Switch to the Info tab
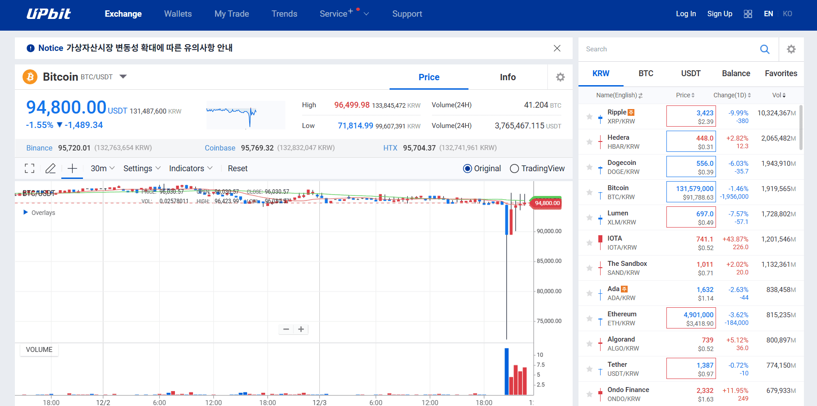Image resolution: width=817 pixels, height=406 pixels. [x=508, y=77]
